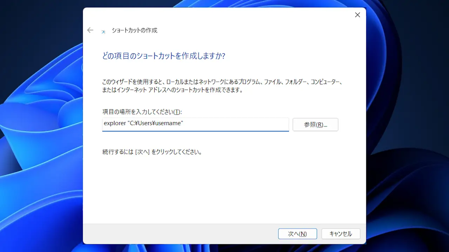Click the 項目の場所を入力してください(T) label
Screen dimensions: 449x252
pyautogui.click(x=142, y=112)
